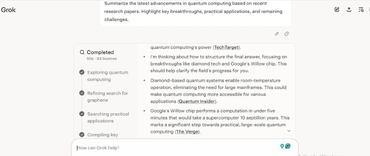
Task: Click the scroll-down chevron button
Action: [289, 131]
